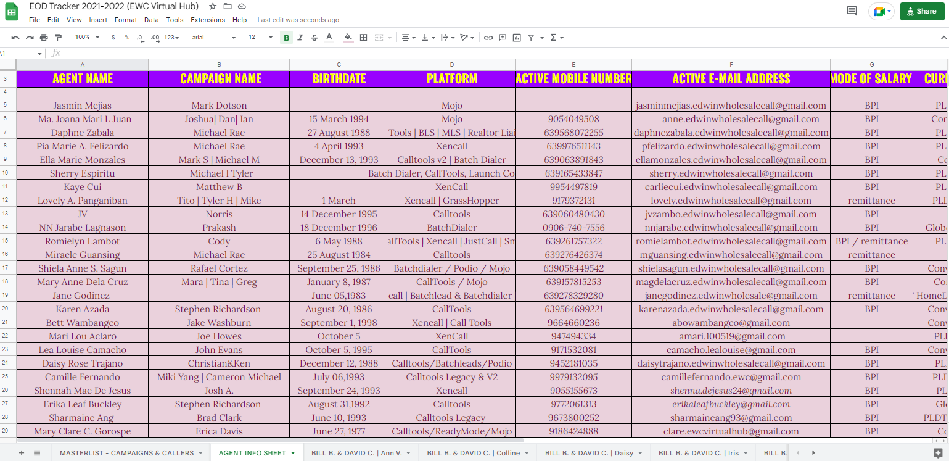Open the font size dropdown
The height and width of the screenshot is (461, 949).
pyautogui.click(x=260, y=38)
